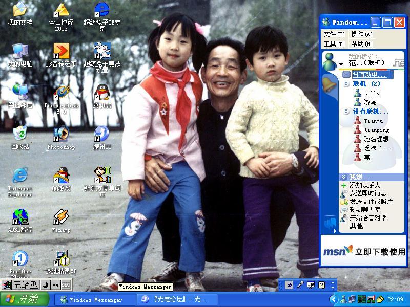Select the QQ游戏 shortcut
The width and height of the screenshot is (410, 307).
pos(61,179)
